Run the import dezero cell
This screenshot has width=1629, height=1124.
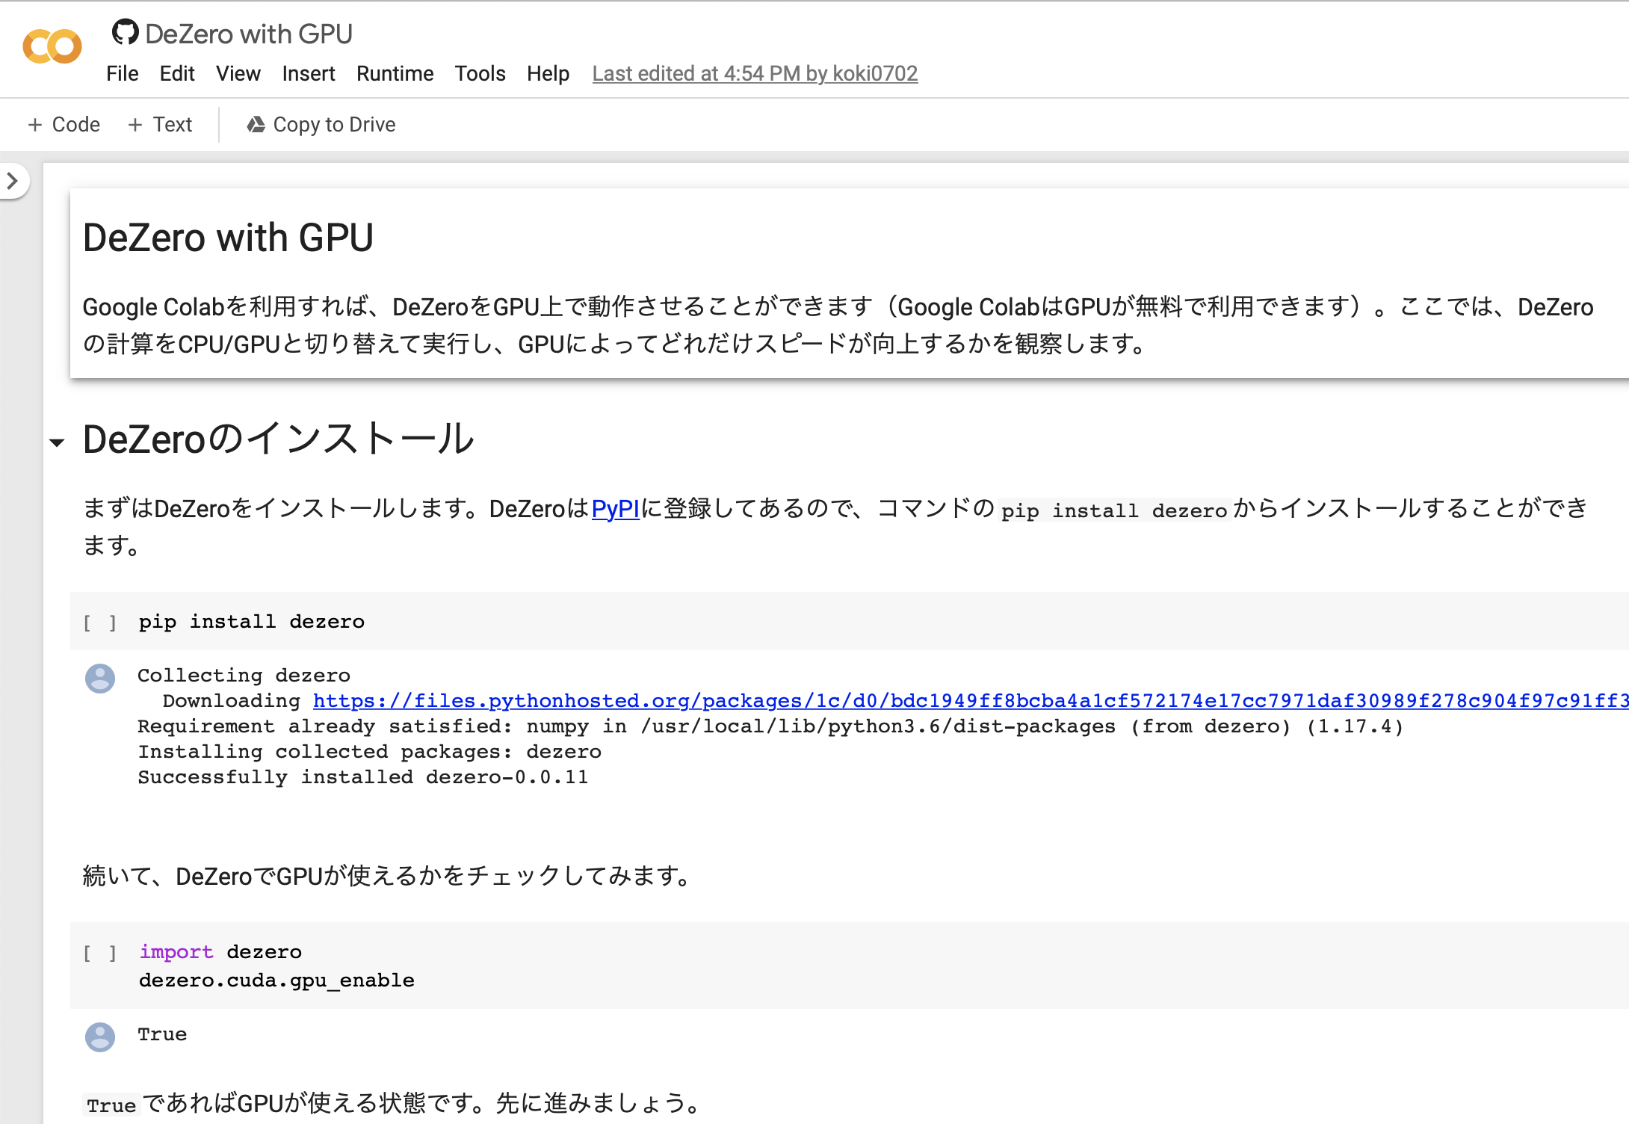pos(99,953)
